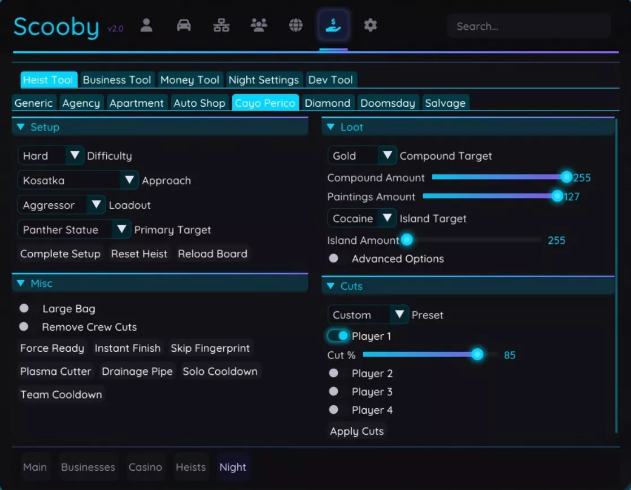Open the Preset dropdown showing Custom
The image size is (631, 490).
(x=368, y=314)
